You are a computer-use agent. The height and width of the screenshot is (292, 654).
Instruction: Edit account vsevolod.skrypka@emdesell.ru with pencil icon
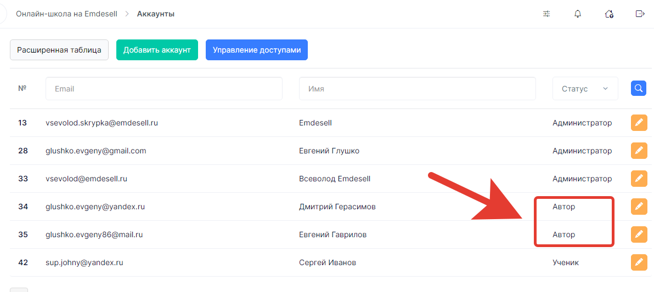pyautogui.click(x=638, y=123)
